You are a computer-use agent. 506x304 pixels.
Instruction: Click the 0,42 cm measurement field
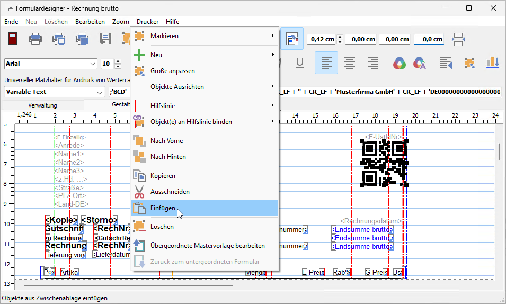tap(322, 39)
